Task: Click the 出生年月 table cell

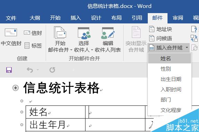Action: [x=56, y=125]
